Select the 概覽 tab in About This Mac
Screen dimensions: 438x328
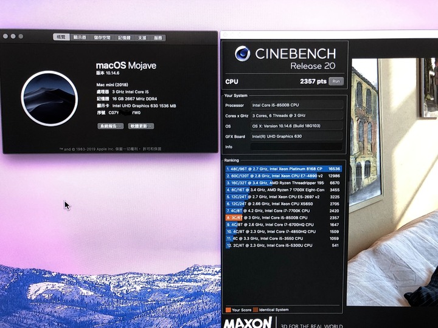point(61,37)
